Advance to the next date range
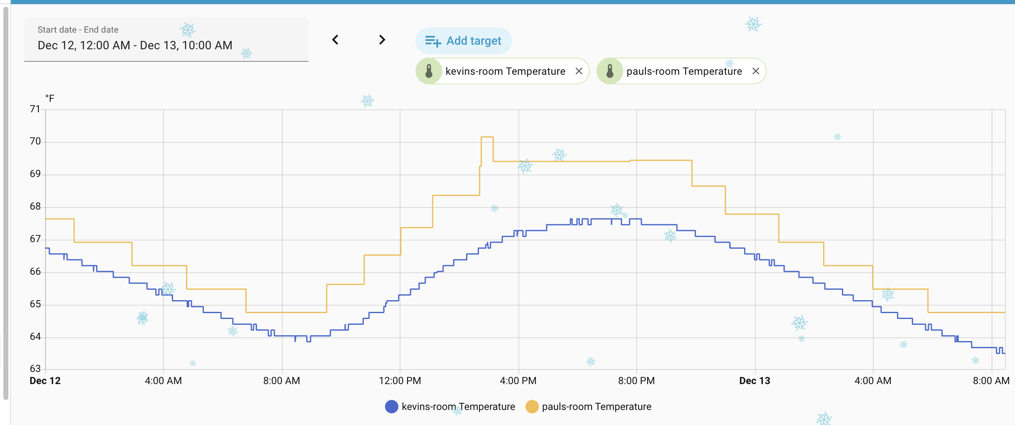 tap(382, 40)
